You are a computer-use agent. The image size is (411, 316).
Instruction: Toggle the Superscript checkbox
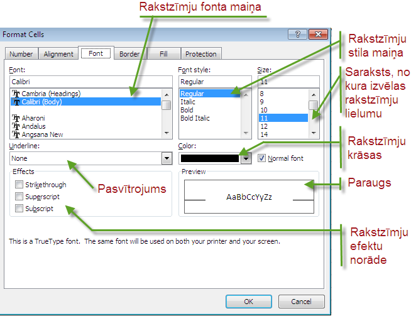(19, 197)
